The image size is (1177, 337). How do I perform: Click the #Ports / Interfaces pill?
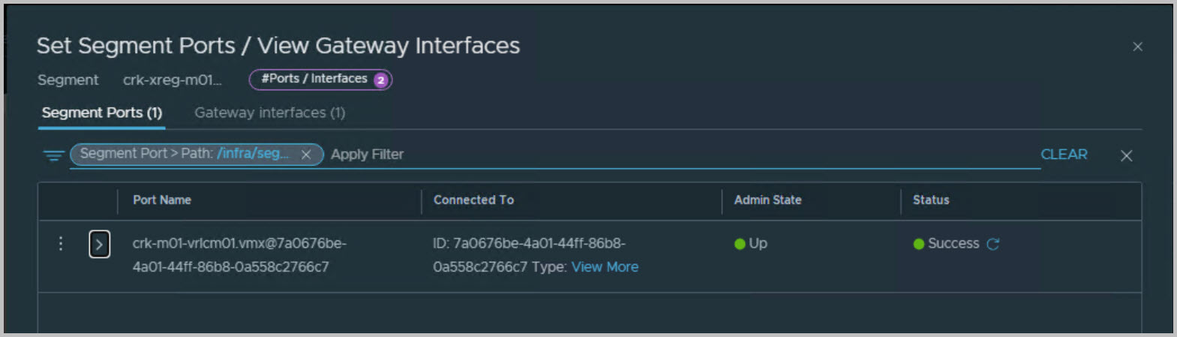point(314,79)
